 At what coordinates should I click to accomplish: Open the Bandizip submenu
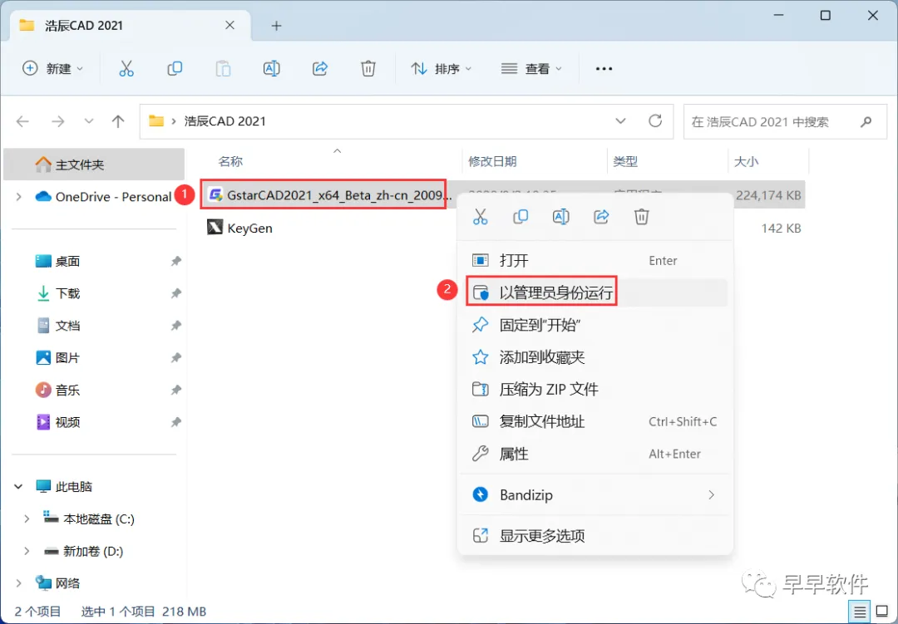click(x=595, y=494)
